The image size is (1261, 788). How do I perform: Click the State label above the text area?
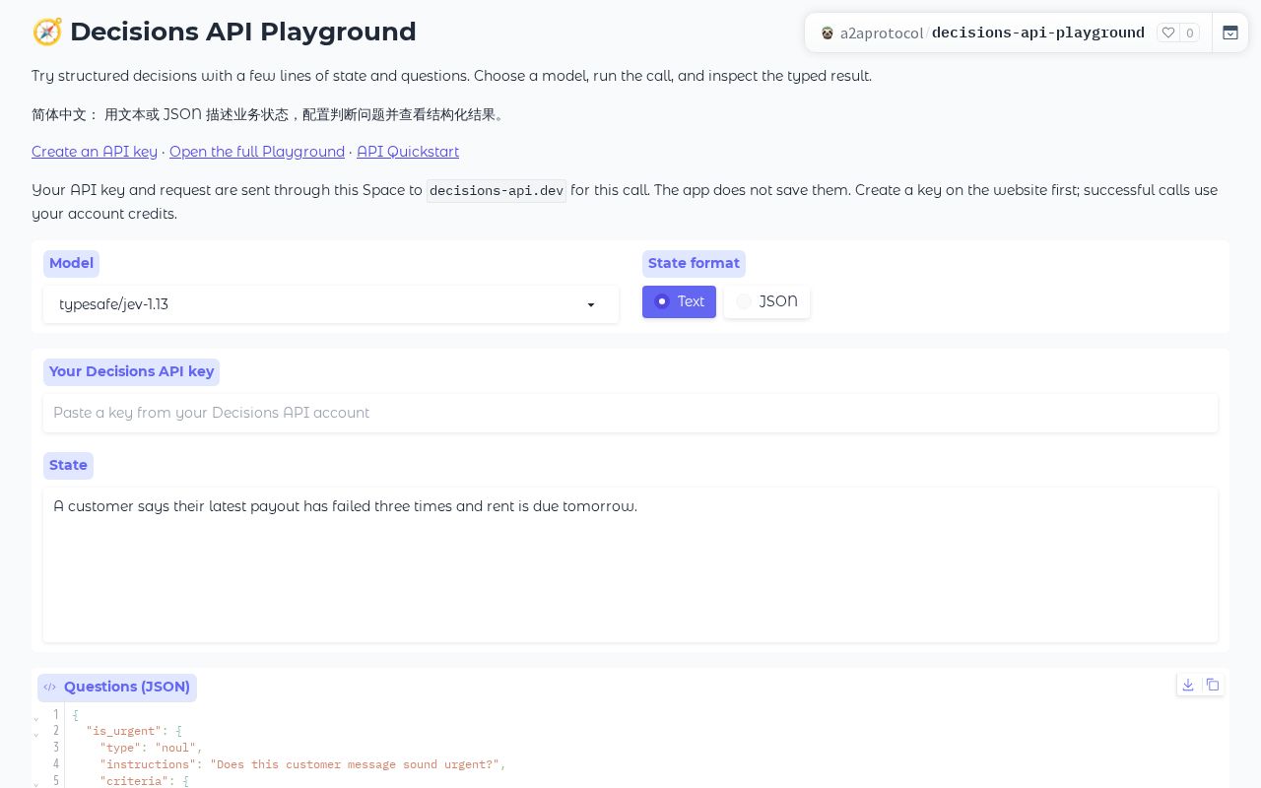68,465
